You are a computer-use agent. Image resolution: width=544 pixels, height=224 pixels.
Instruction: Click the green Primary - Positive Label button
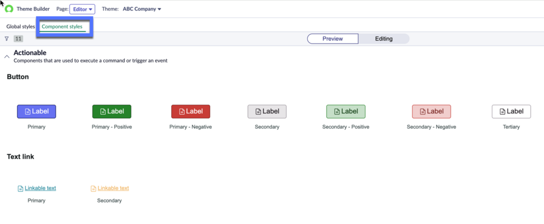point(112,111)
